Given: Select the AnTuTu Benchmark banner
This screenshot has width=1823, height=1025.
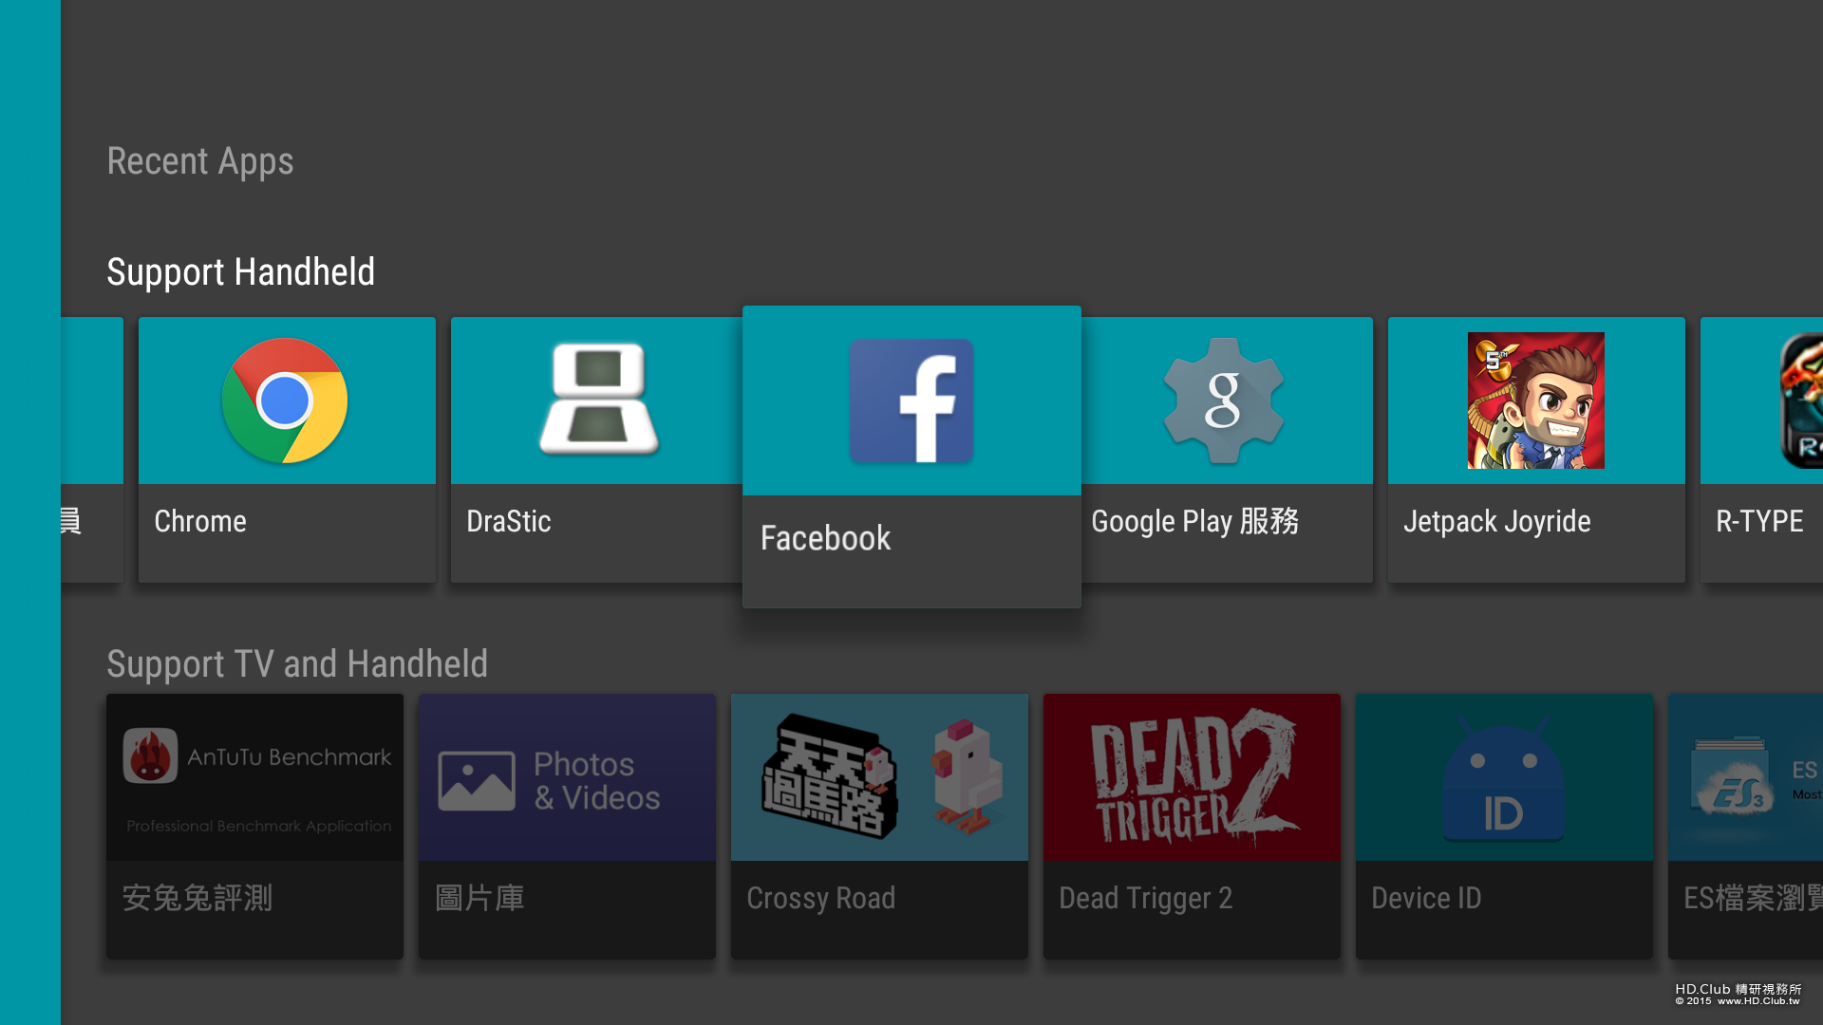Looking at the screenshot, I should pos(254,777).
